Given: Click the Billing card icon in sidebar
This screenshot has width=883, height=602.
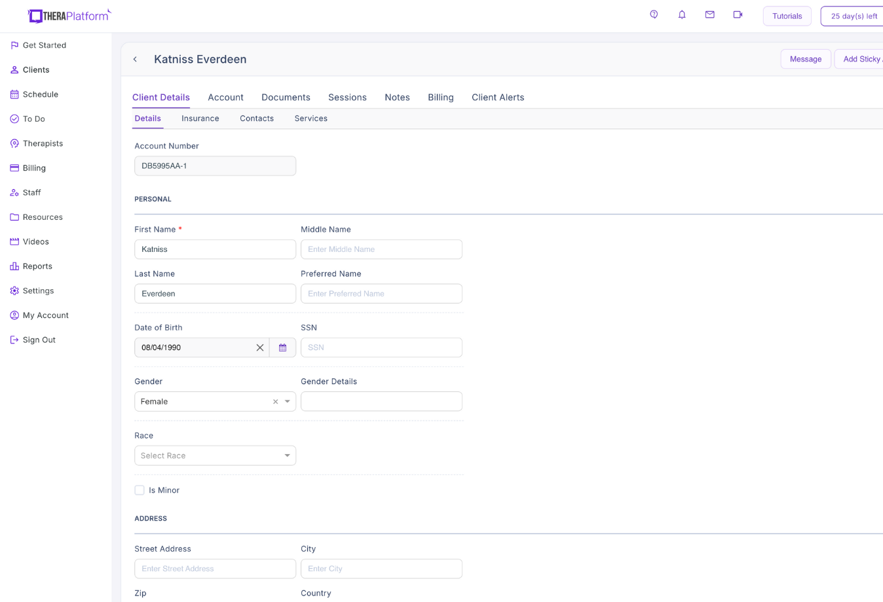Looking at the screenshot, I should click(14, 168).
